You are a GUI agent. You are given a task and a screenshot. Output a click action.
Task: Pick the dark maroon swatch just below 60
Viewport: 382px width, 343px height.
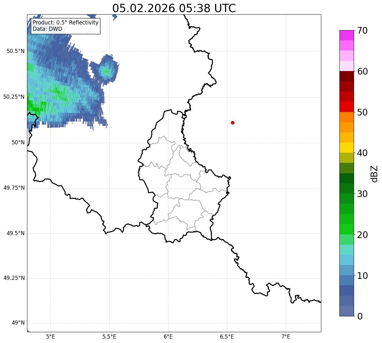click(x=346, y=76)
